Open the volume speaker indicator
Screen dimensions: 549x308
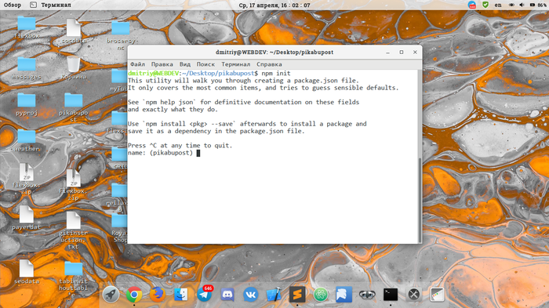522,5
